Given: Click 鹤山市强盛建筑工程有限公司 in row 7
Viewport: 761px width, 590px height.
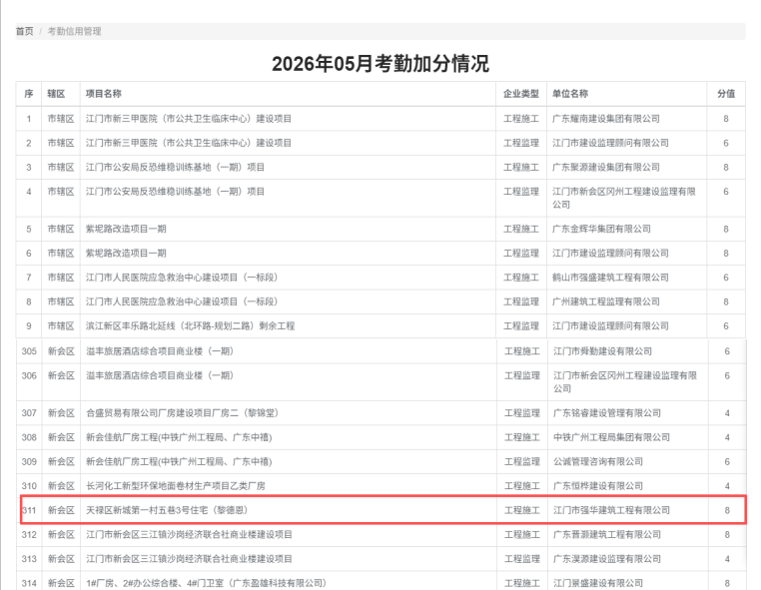Looking at the screenshot, I should (x=610, y=278).
